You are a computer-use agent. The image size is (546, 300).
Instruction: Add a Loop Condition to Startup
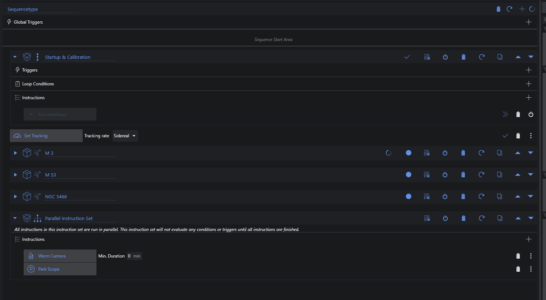click(529, 84)
